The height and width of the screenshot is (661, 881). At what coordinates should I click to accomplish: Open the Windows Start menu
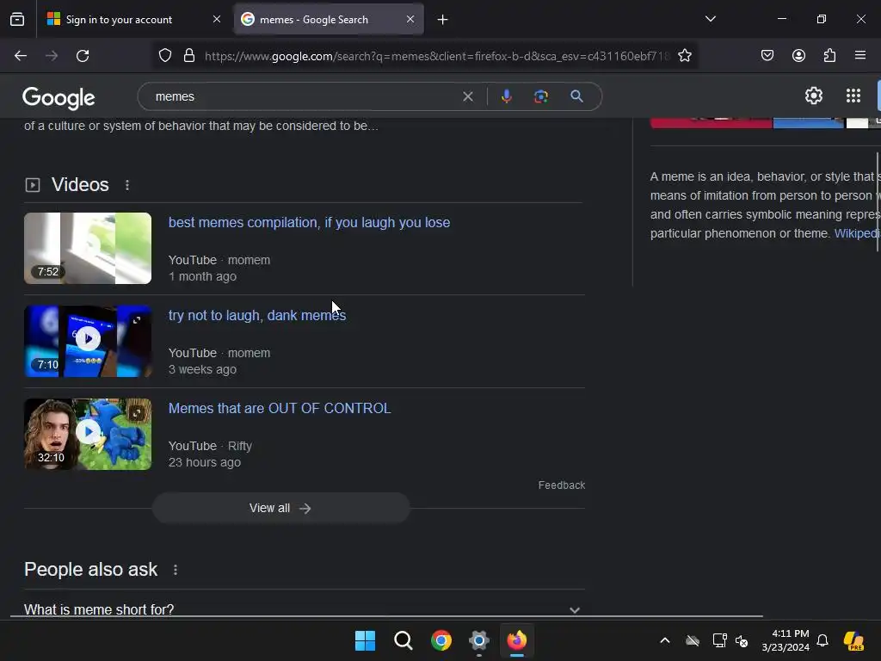(365, 640)
